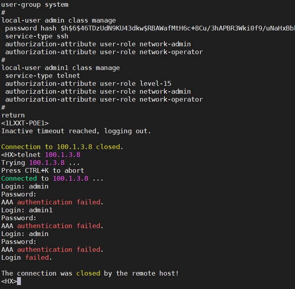The width and height of the screenshot is (295, 289).
Task: Click the "user-group system" line
Action: point(35,5)
